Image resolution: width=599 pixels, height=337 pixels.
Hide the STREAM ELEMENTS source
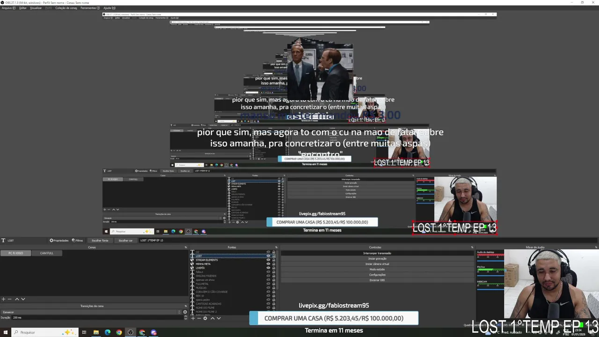click(269, 260)
